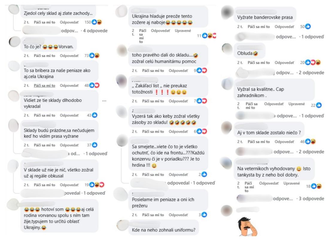
Task: Open profile avatar next to 'Kde na neho zohnali uniformu?'
Action: tap(122, 225)
